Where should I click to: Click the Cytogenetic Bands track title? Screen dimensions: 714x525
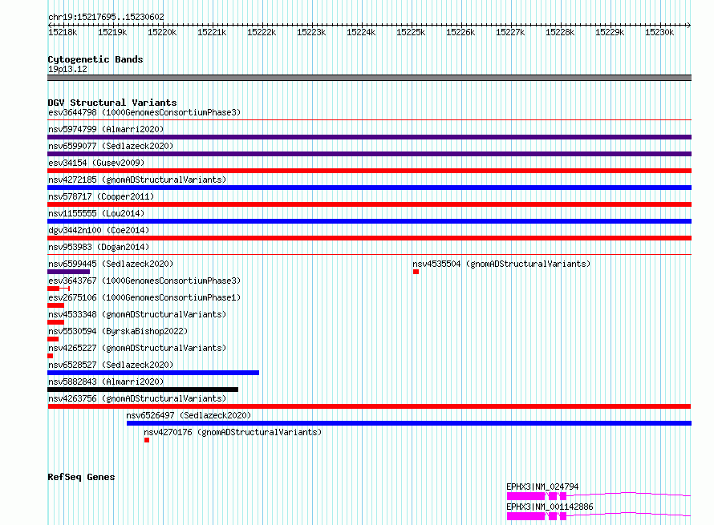click(95, 59)
